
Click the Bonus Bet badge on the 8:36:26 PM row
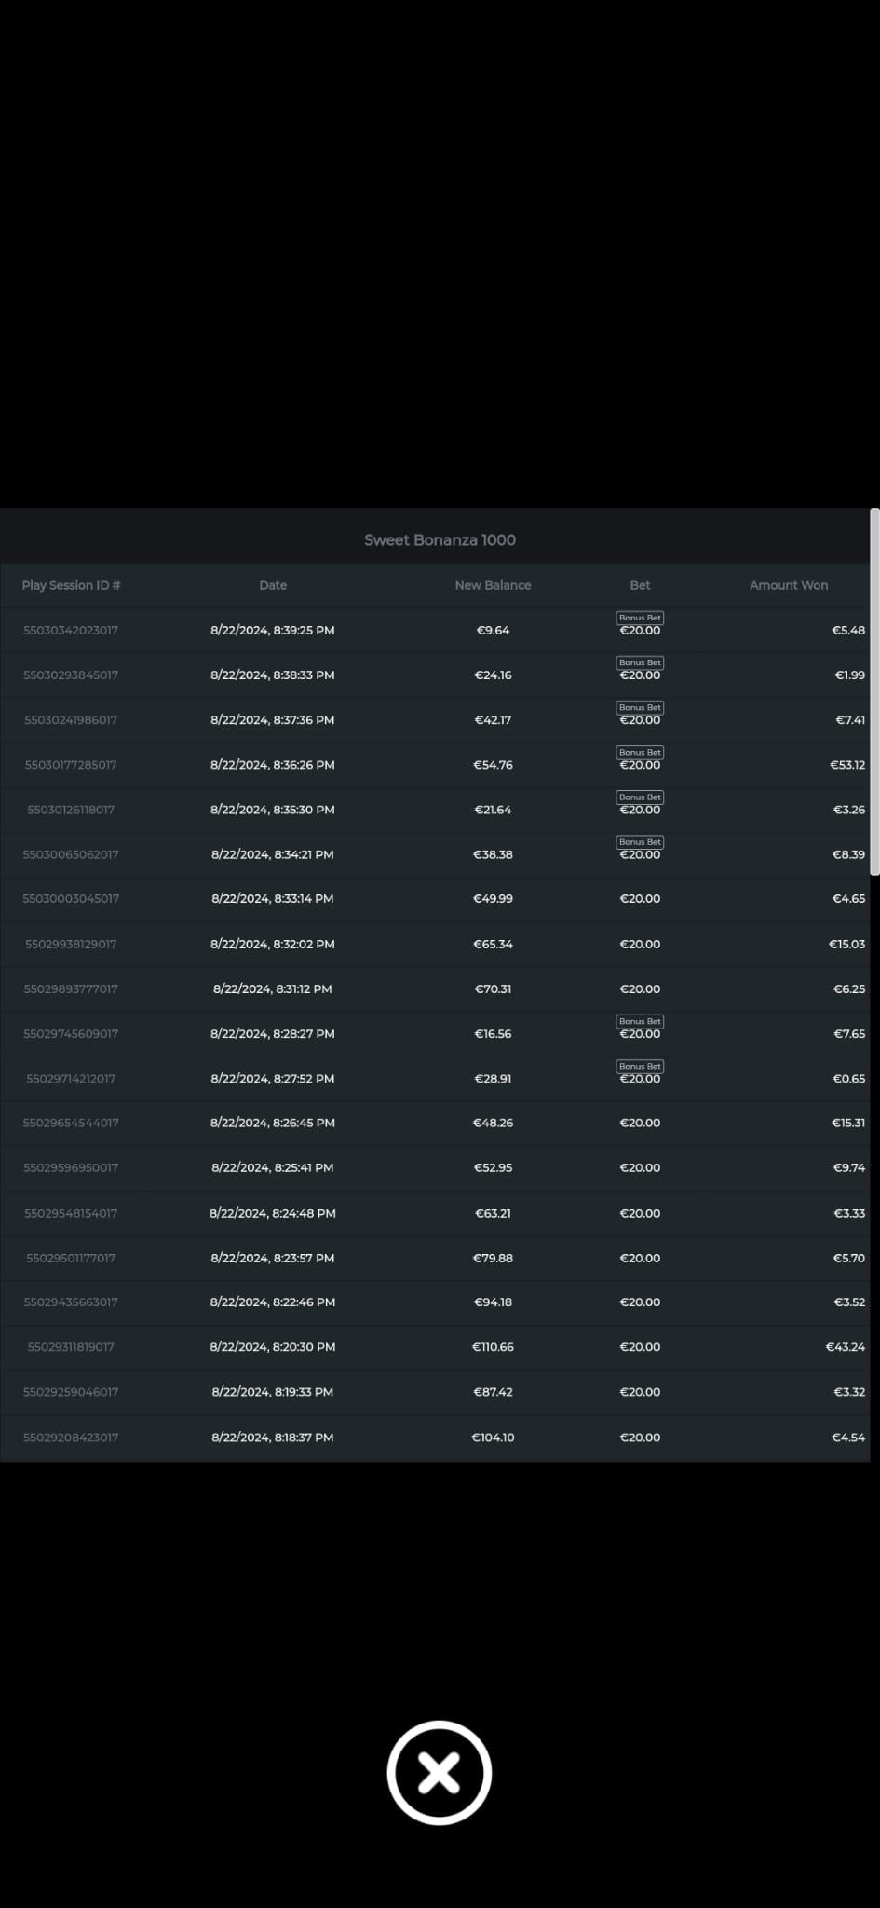click(640, 752)
